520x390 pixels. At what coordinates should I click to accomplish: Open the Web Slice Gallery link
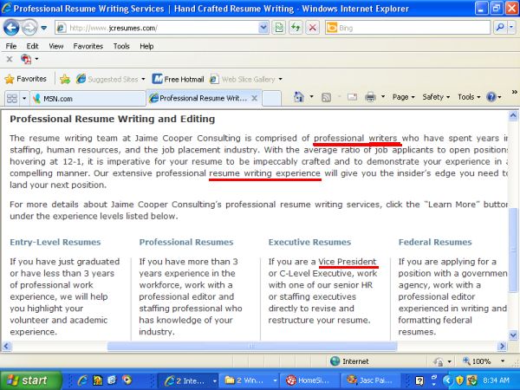[246, 79]
